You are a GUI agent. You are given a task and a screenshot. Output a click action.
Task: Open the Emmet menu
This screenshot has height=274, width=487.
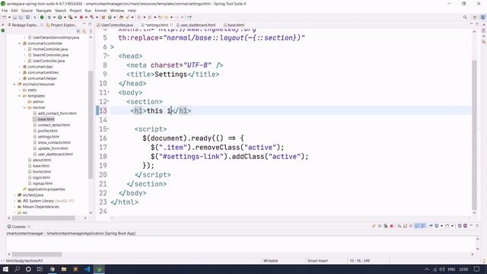click(x=100, y=11)
